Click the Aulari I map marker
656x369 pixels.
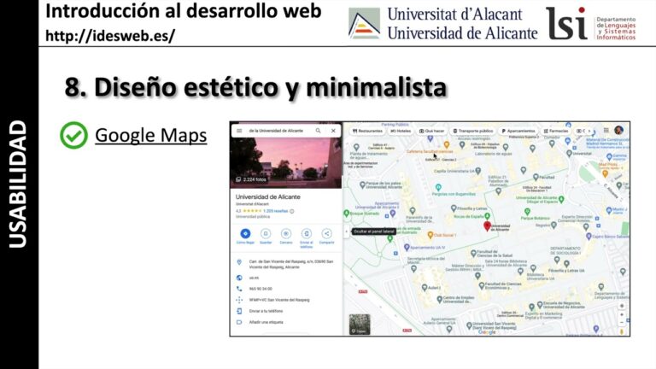click(x=425, y=288)
